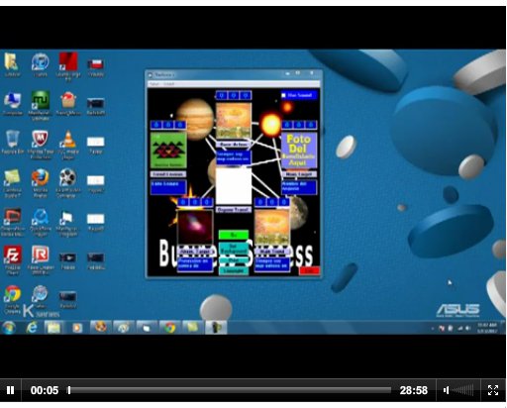Image resolution: width=507 pixels, height=408 pixels.
Task: Seek along the video progress bar
Action: pos(230,390)
